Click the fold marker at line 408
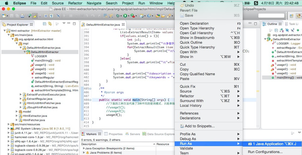 [90, 100]
